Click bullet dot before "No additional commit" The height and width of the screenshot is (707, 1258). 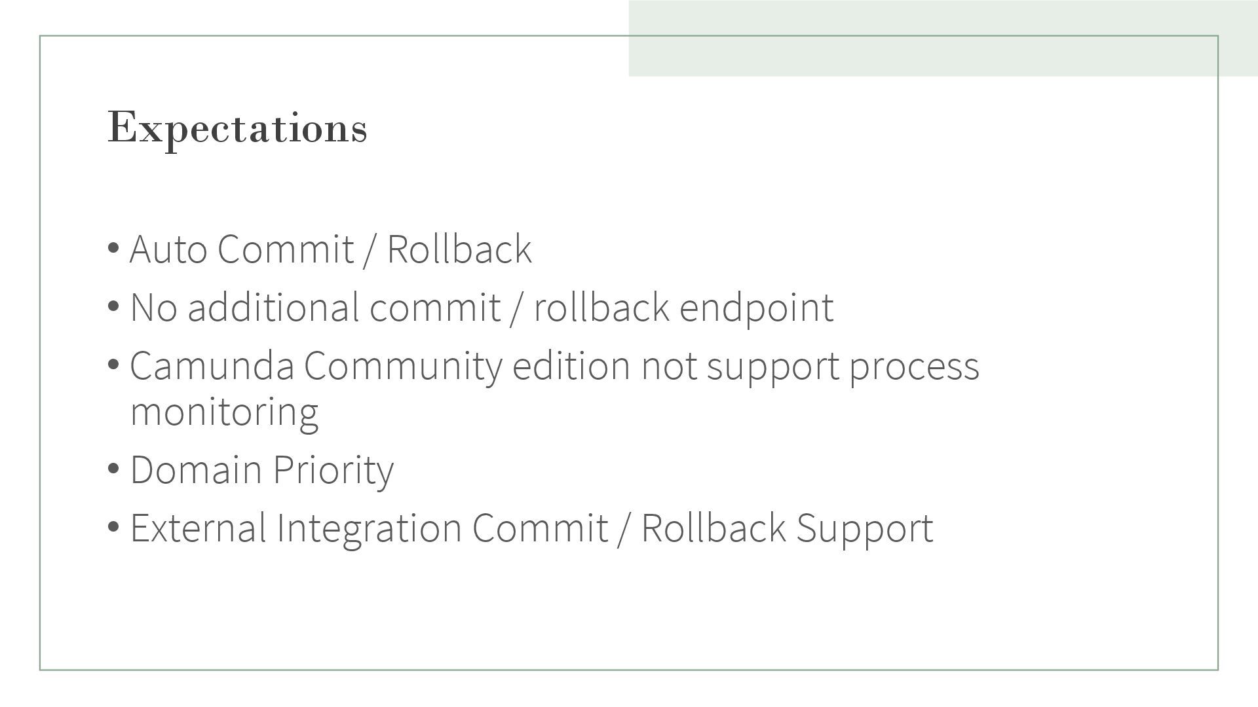tap(113, 306)
